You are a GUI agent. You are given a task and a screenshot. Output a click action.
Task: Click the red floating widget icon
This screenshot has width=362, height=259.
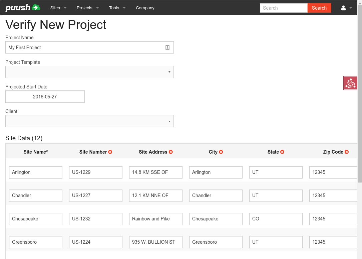pyautogui.click(x=350, y=83)
